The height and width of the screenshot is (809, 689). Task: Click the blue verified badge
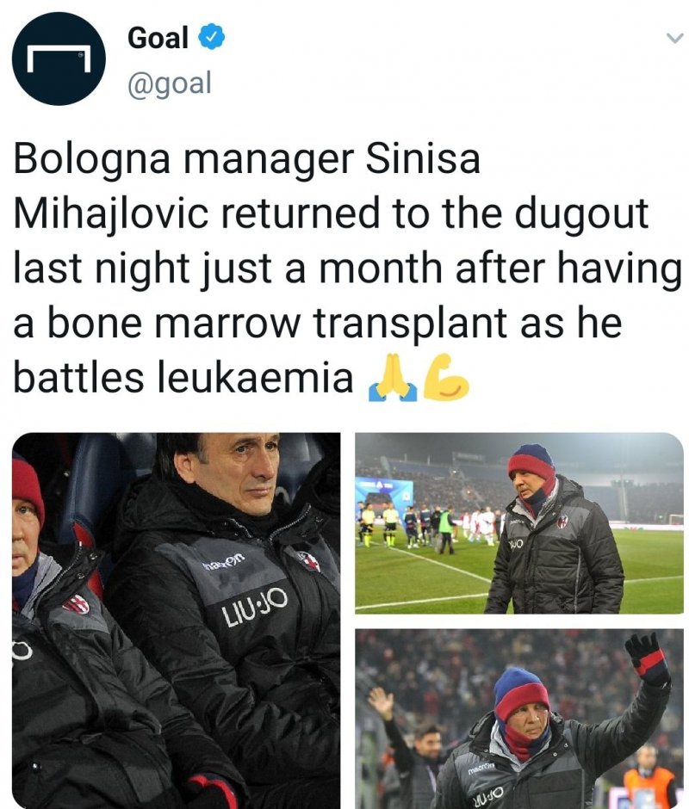point(214,38)
